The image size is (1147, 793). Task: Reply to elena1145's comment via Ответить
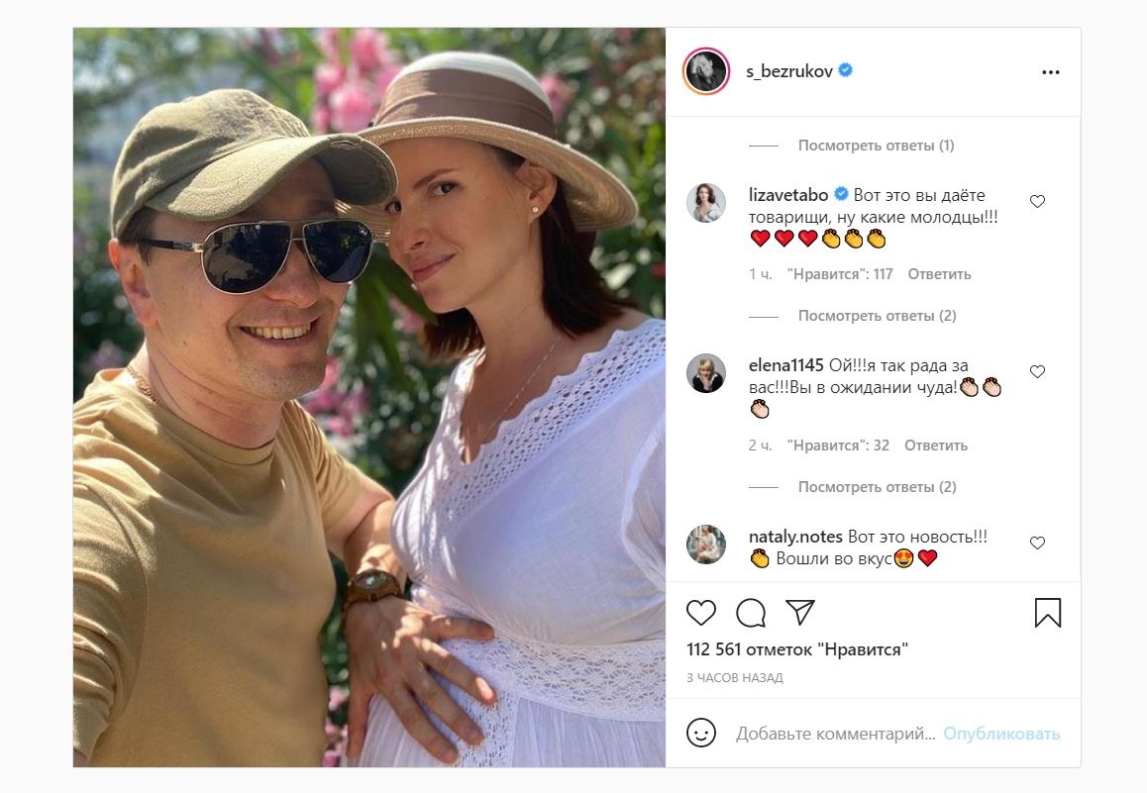pos(936,446)
